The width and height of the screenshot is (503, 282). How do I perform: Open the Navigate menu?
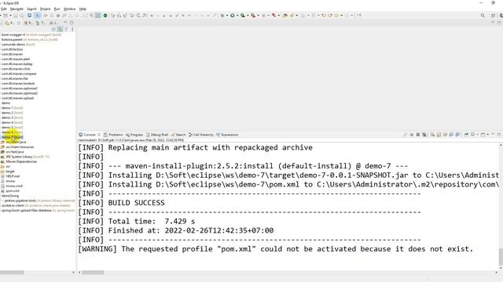(17, 9)
